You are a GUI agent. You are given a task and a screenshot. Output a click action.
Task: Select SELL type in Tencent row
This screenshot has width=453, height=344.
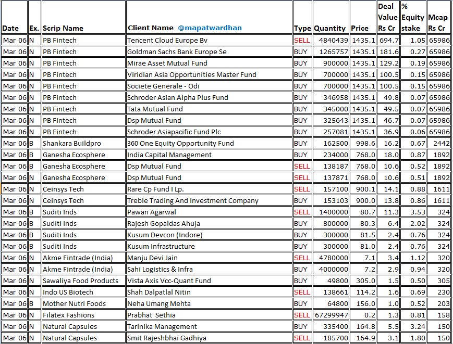(x=302, y=40)
